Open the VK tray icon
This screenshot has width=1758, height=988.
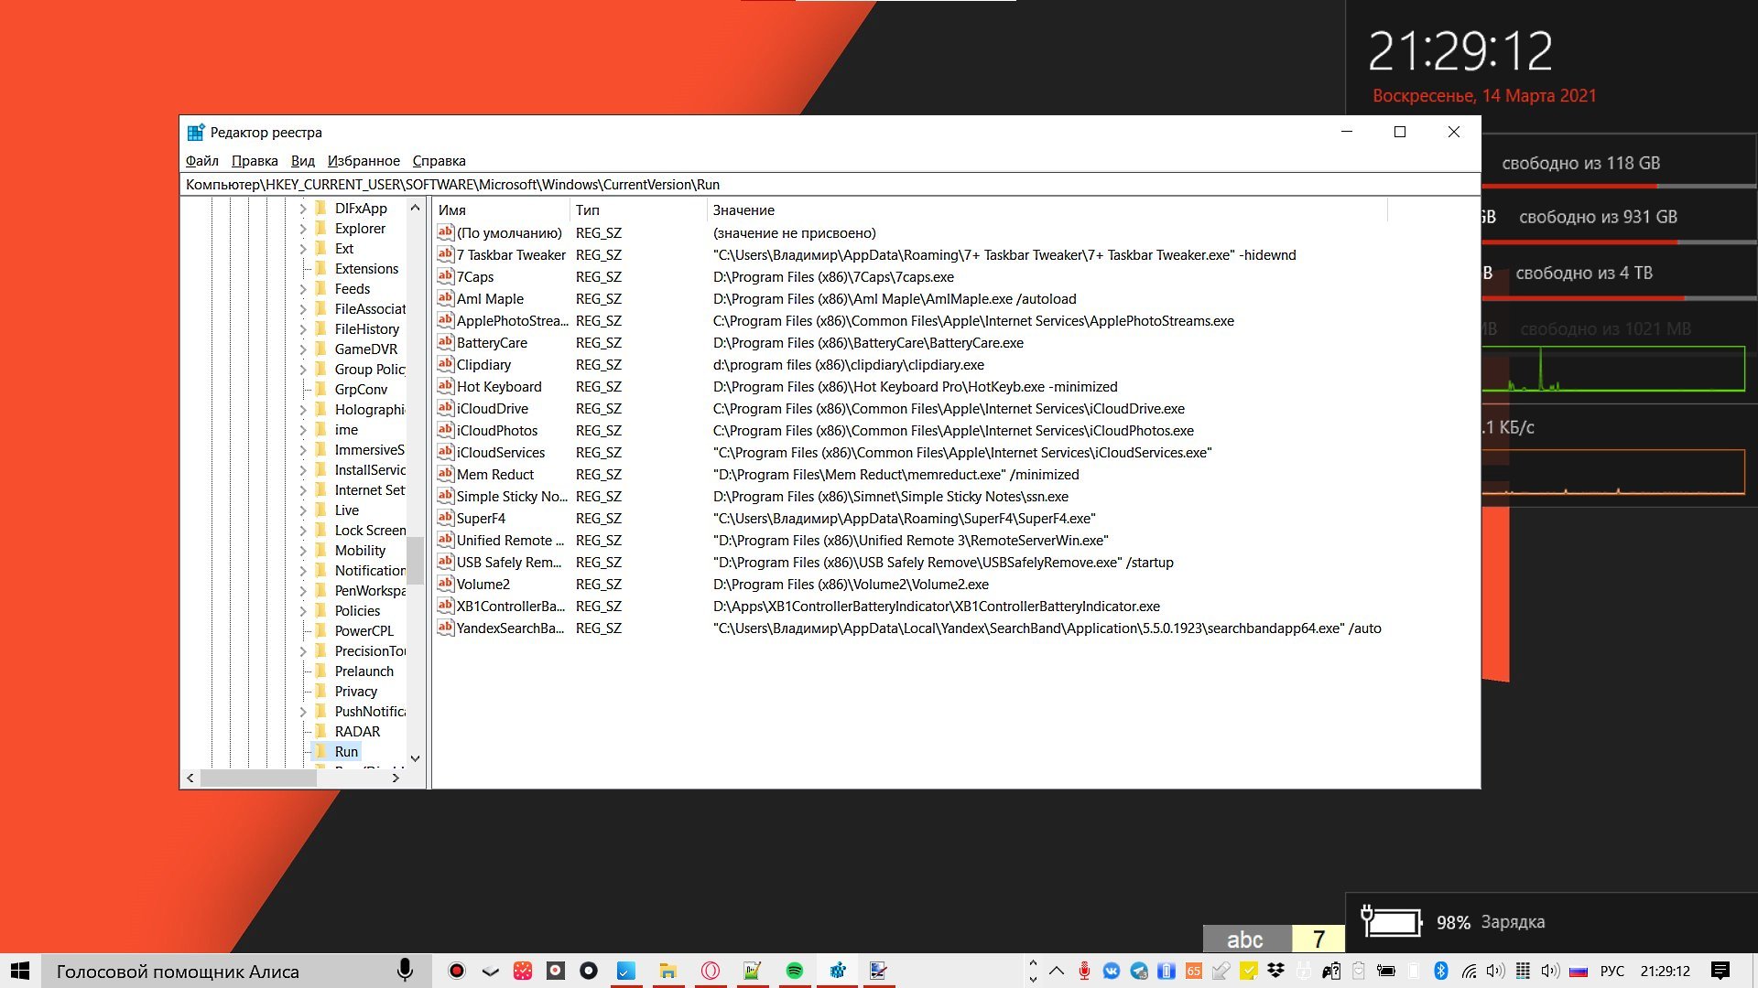coord(1112,971)
